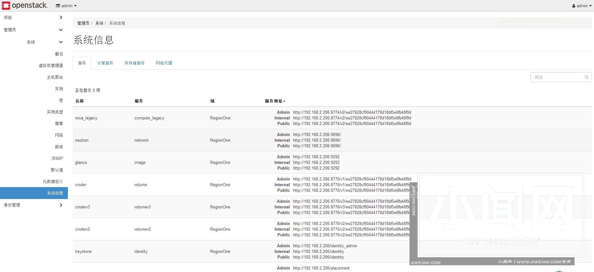Open the admin user menu
594x272 pixels.
pos(582,6)
